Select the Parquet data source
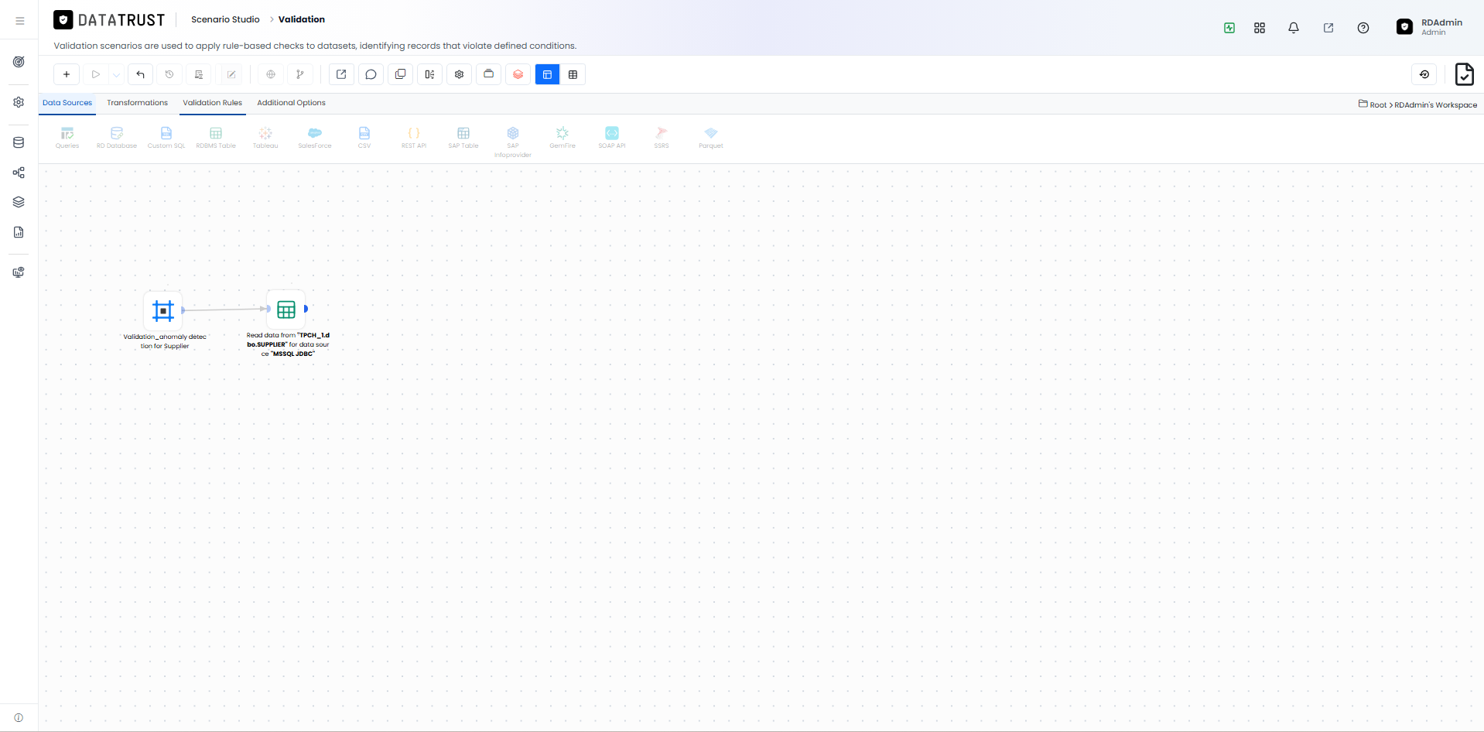 click(x=711, y=138)
